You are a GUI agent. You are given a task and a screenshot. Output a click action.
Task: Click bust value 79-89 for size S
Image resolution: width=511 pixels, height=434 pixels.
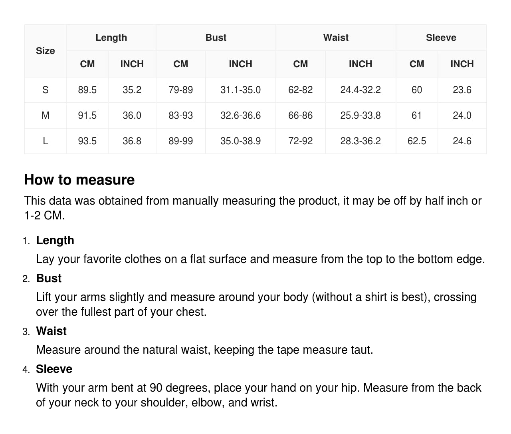tap(180, 90)
